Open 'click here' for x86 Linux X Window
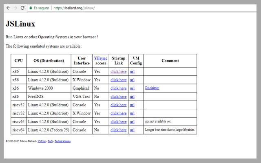 click(118, 80)
